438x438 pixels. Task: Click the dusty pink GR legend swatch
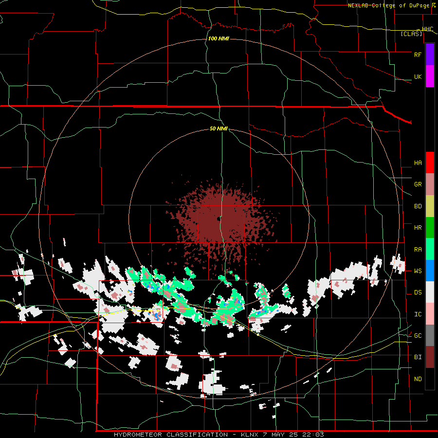[430, 184]
